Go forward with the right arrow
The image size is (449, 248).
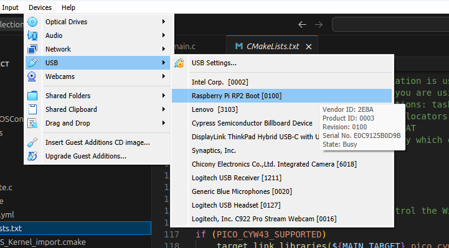318,25
